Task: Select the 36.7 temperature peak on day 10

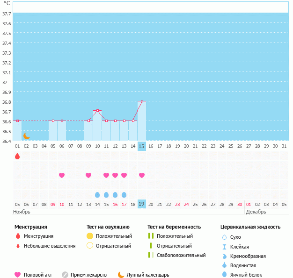Action: click(x=97, y=111)
